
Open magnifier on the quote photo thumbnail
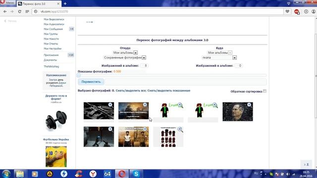pos(145,104)
